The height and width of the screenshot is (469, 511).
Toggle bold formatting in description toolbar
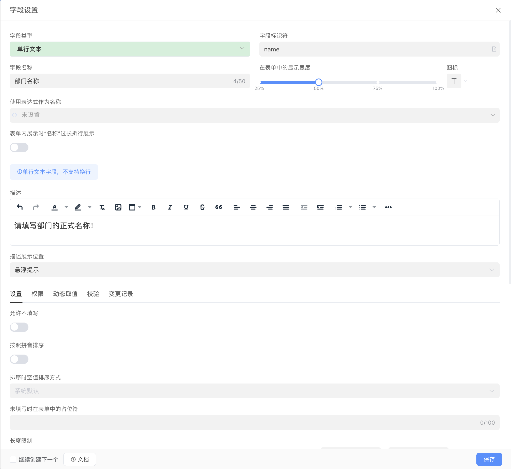[153, 207]
